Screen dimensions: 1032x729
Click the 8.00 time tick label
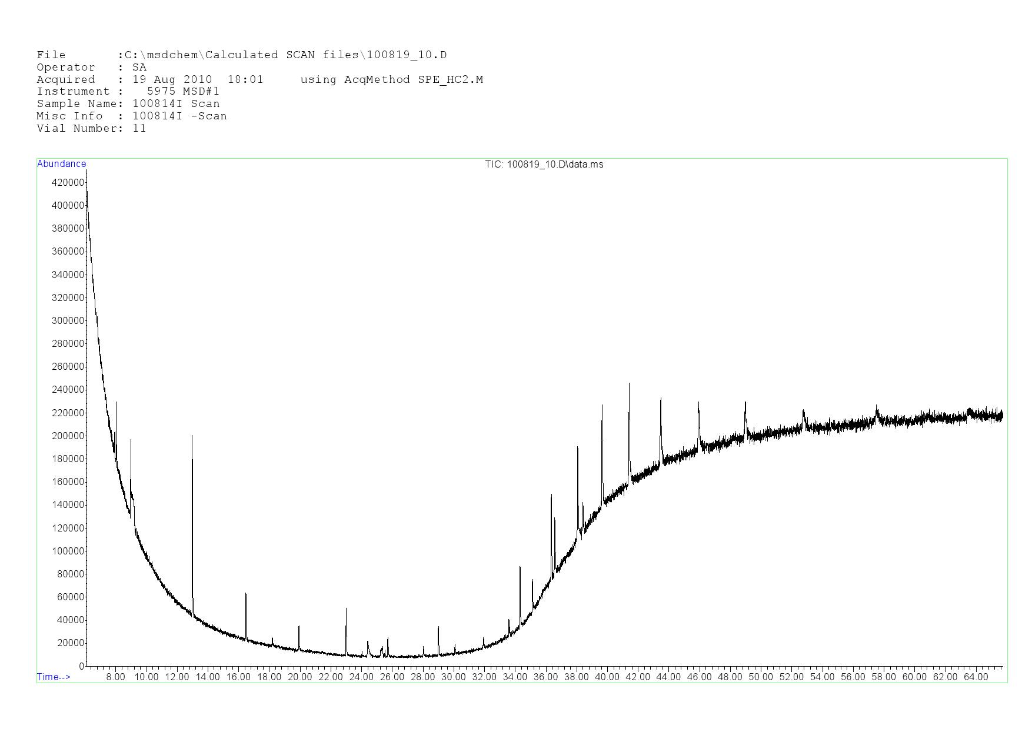click(115, 677)
